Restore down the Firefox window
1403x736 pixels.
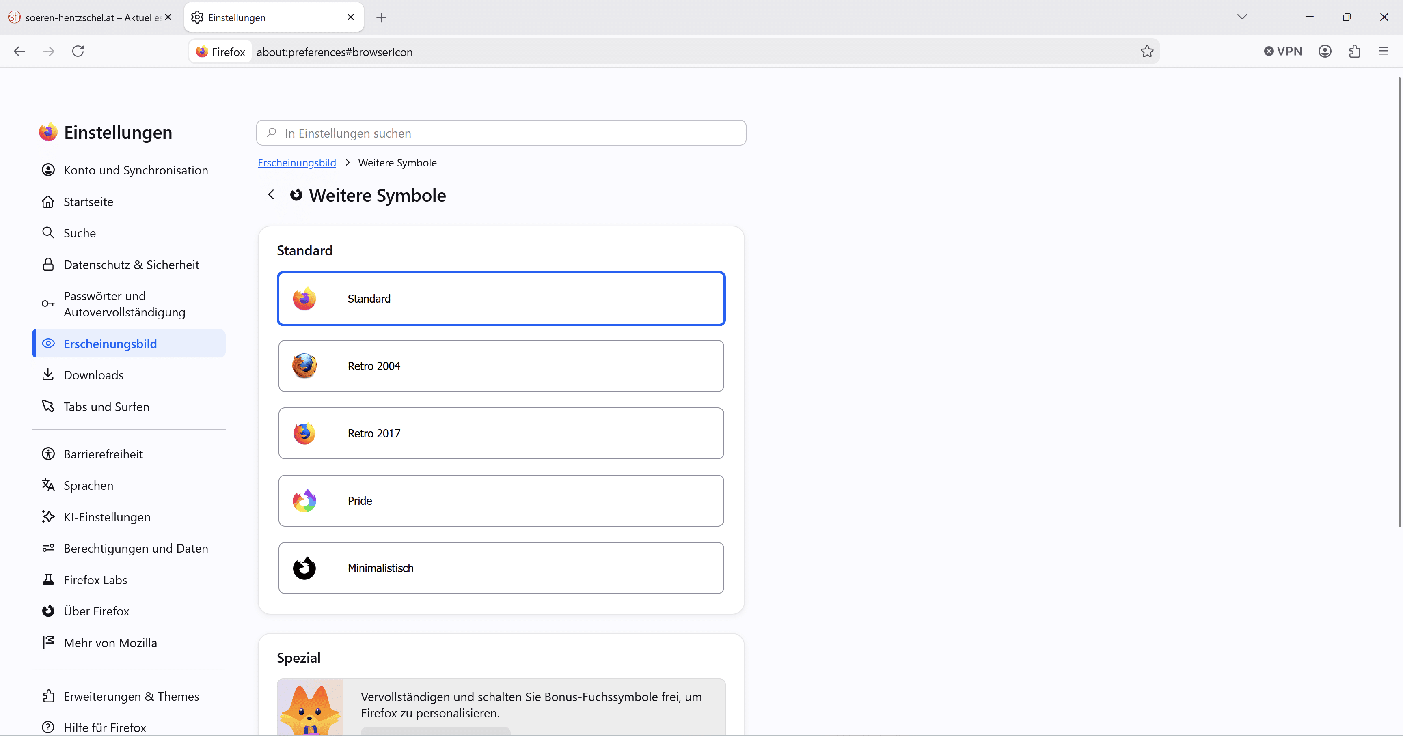[x=1347, y=17]
